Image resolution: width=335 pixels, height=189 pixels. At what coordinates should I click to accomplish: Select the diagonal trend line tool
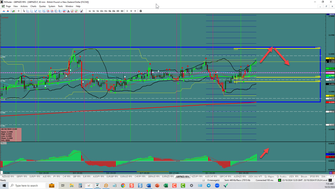pos(36,11)
